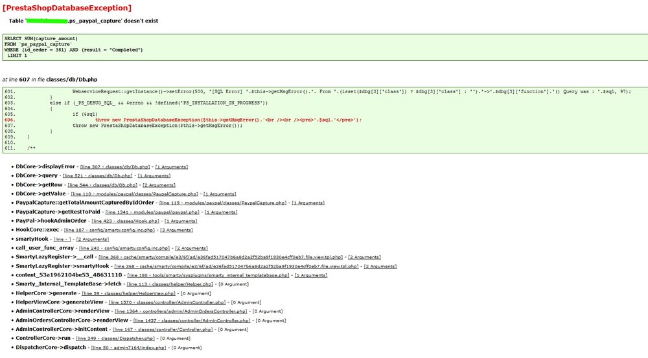Open line 423 classes/Hook.php link

tap(125, 221)
